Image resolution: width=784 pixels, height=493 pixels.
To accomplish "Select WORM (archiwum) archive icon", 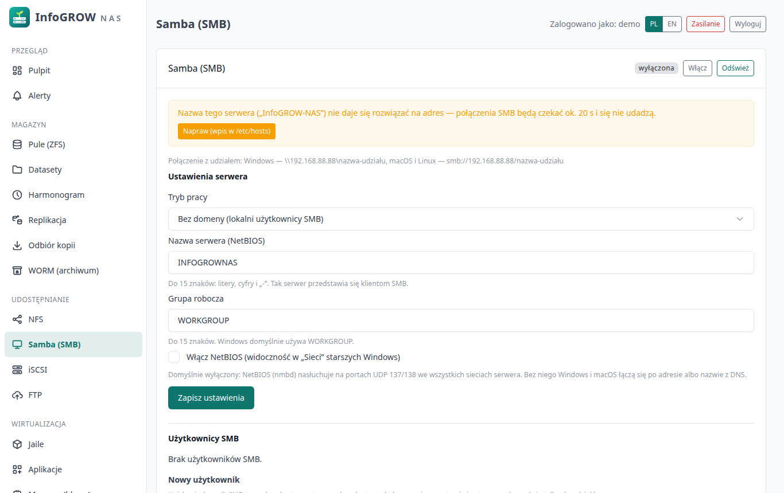I will point(17,271).
